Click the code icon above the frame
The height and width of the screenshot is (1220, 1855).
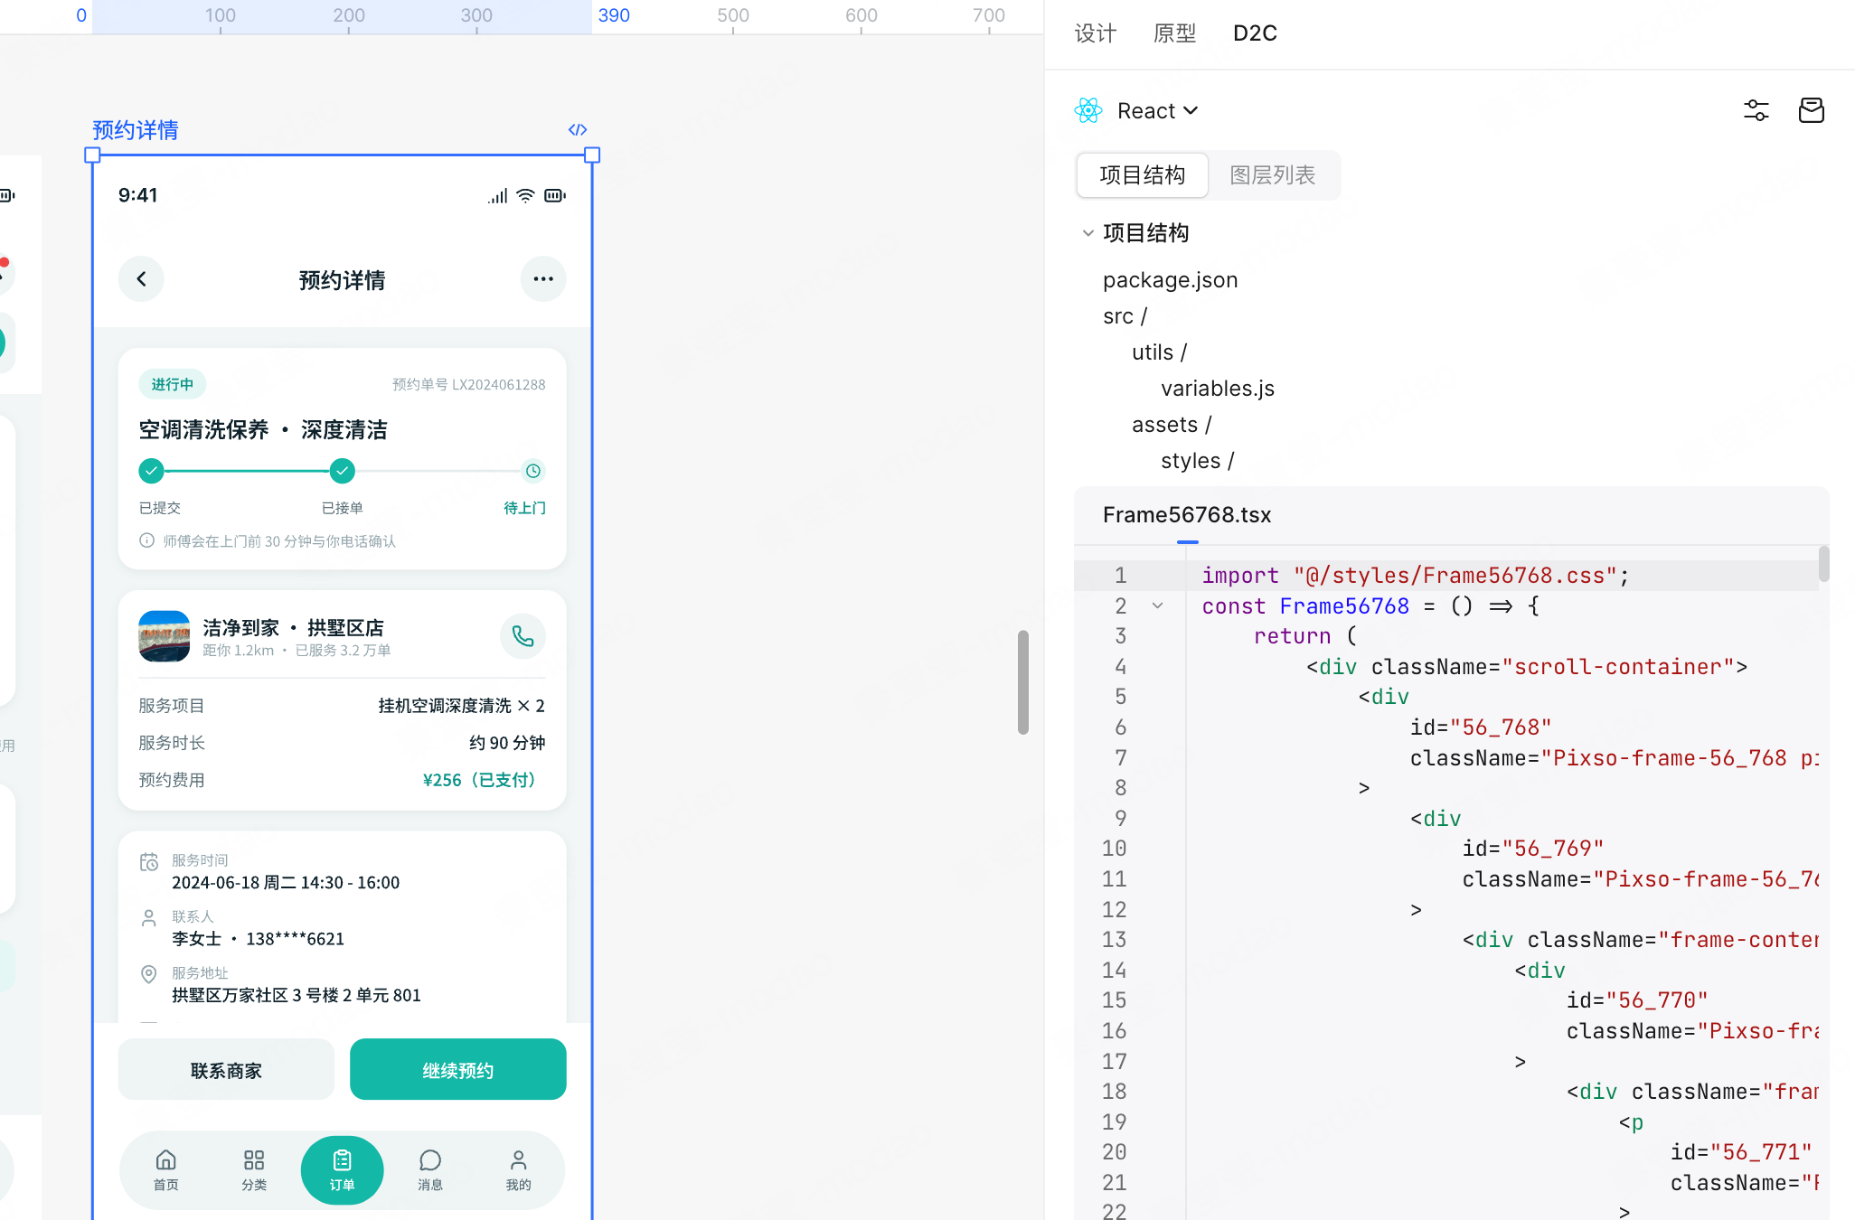click(x=578, y=130)
